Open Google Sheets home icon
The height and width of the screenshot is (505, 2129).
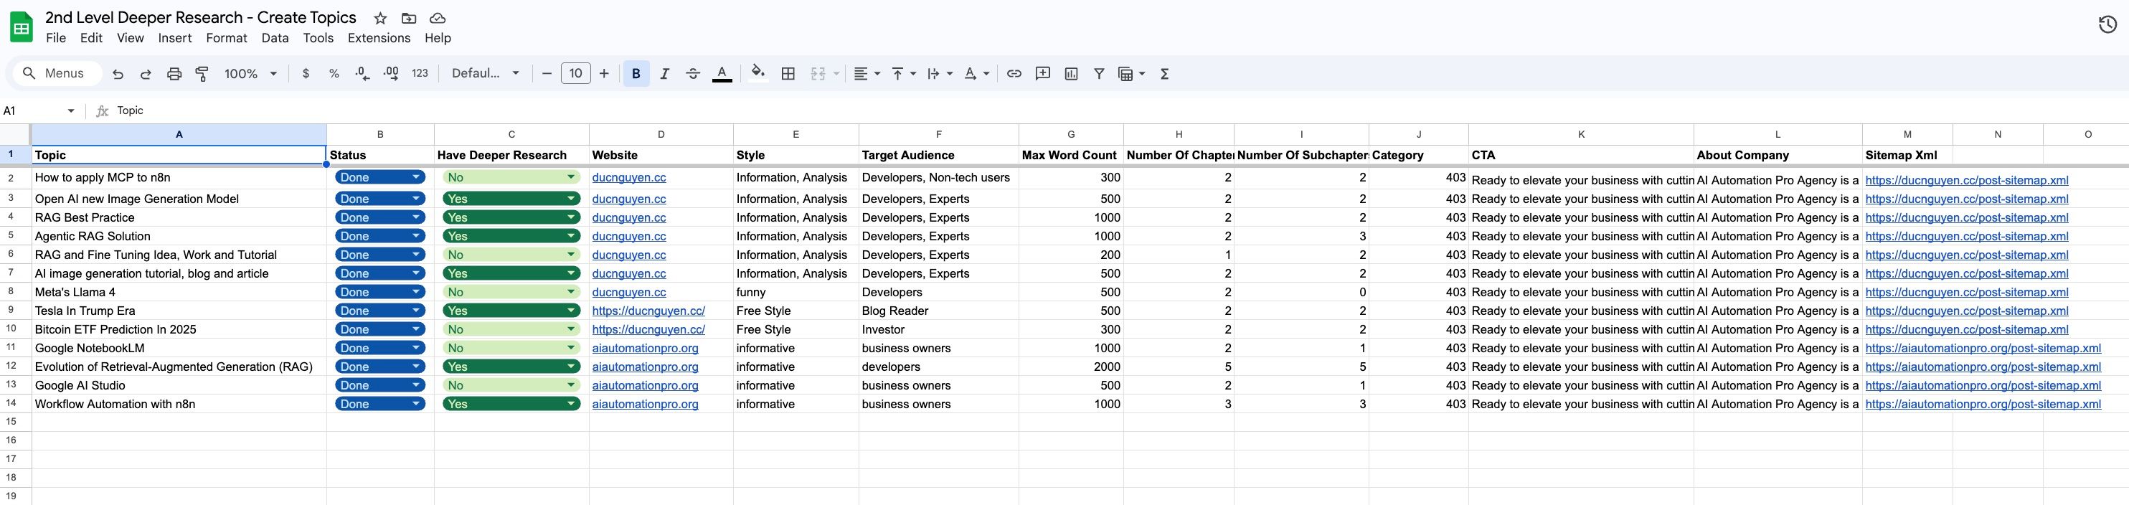coord(21,27)
